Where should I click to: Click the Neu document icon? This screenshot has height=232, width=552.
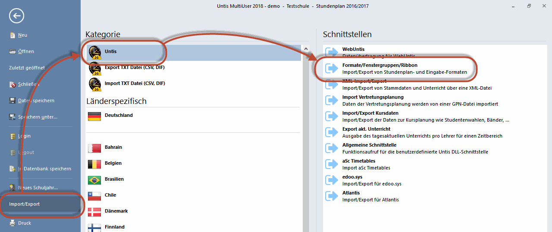click(x=13, y=35)
